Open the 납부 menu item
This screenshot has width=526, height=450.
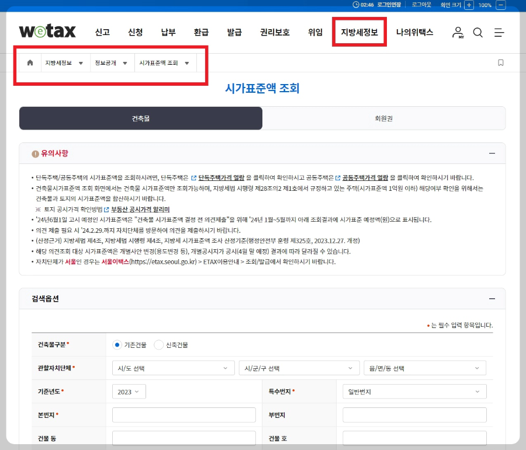[168, 33]
